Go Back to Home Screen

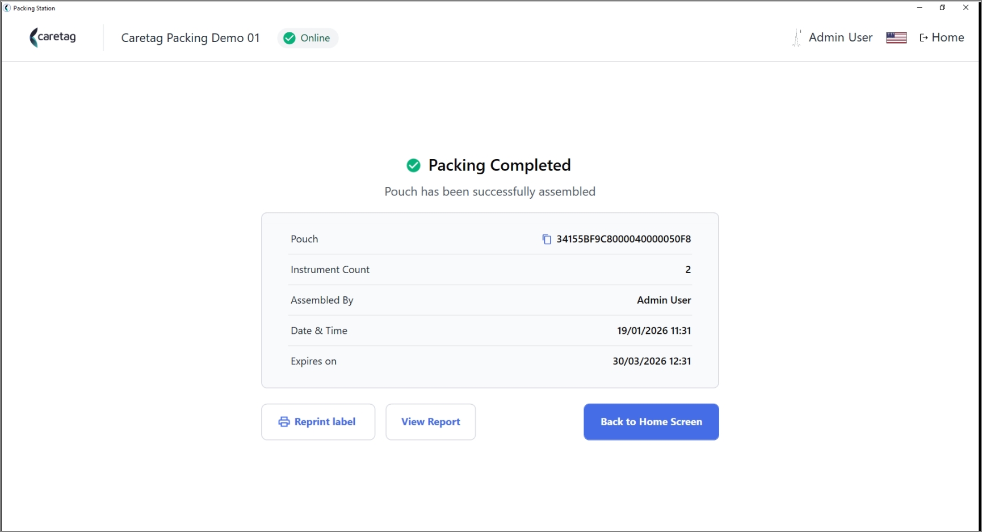point(651,422)
